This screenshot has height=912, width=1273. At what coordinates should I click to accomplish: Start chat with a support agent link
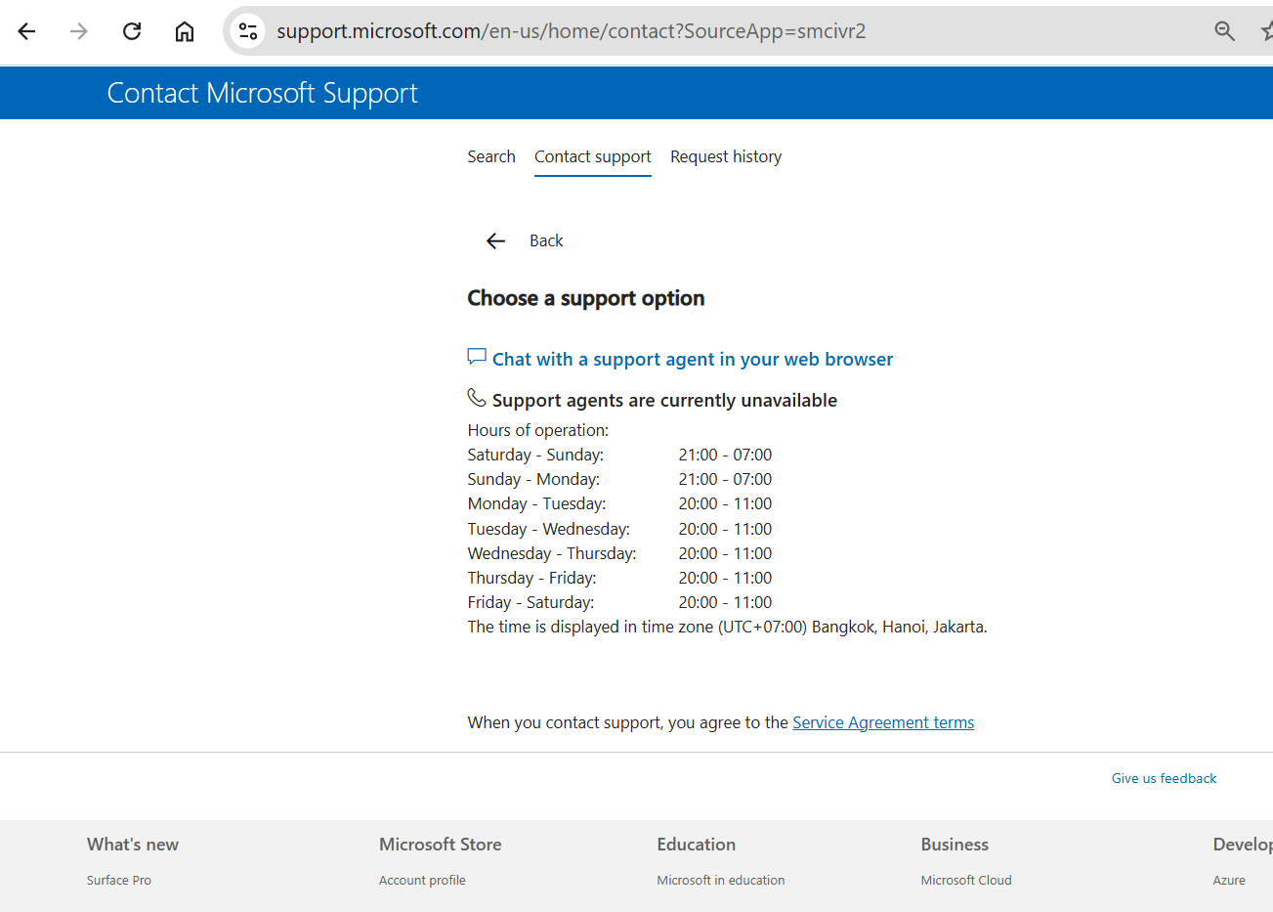coord(692,360)
